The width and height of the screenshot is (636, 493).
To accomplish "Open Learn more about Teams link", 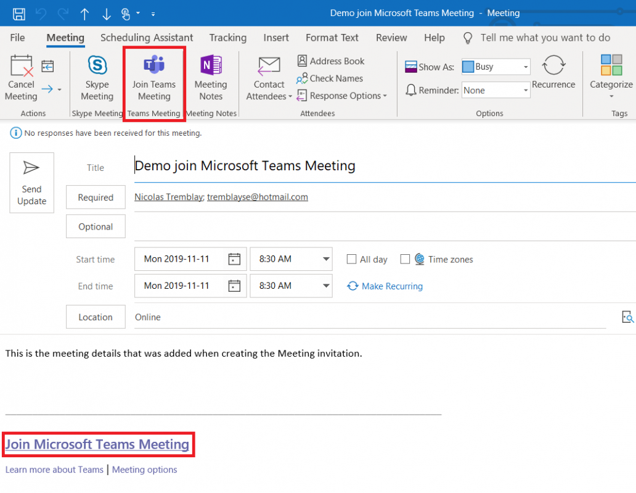I will 54,470.
